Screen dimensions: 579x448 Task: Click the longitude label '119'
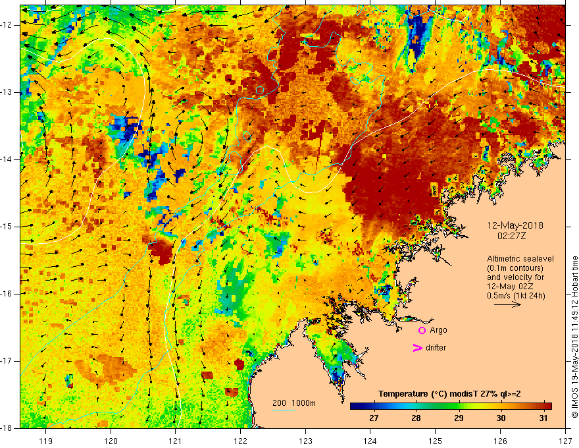click(x=46, y=441)
